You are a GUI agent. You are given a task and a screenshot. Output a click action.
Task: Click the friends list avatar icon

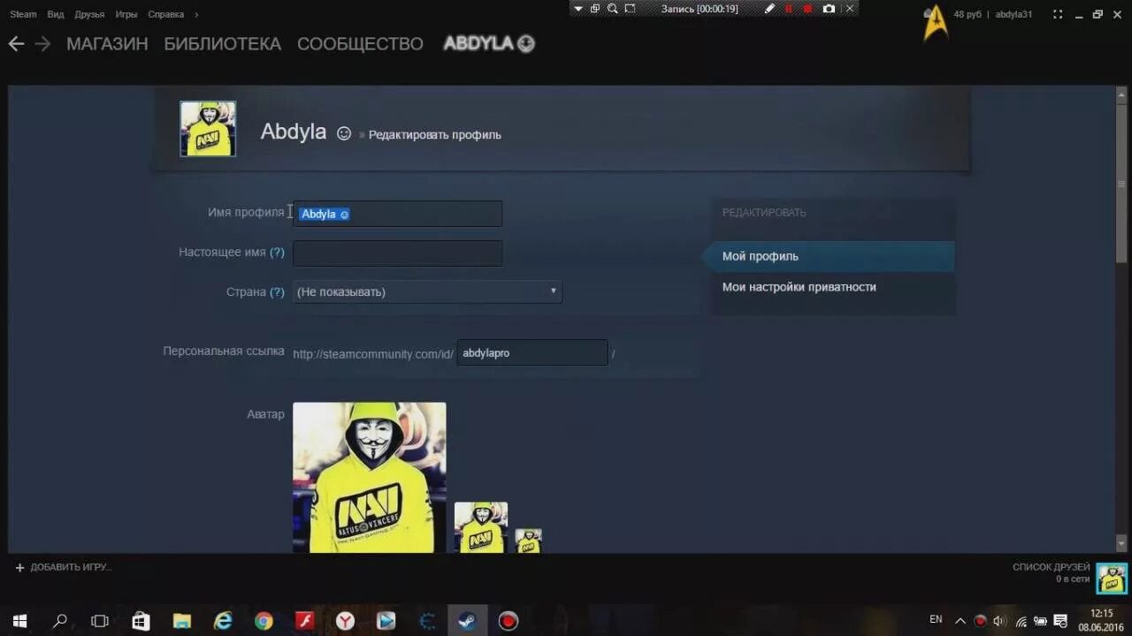pyautogui.click(x=1112, y=579)
